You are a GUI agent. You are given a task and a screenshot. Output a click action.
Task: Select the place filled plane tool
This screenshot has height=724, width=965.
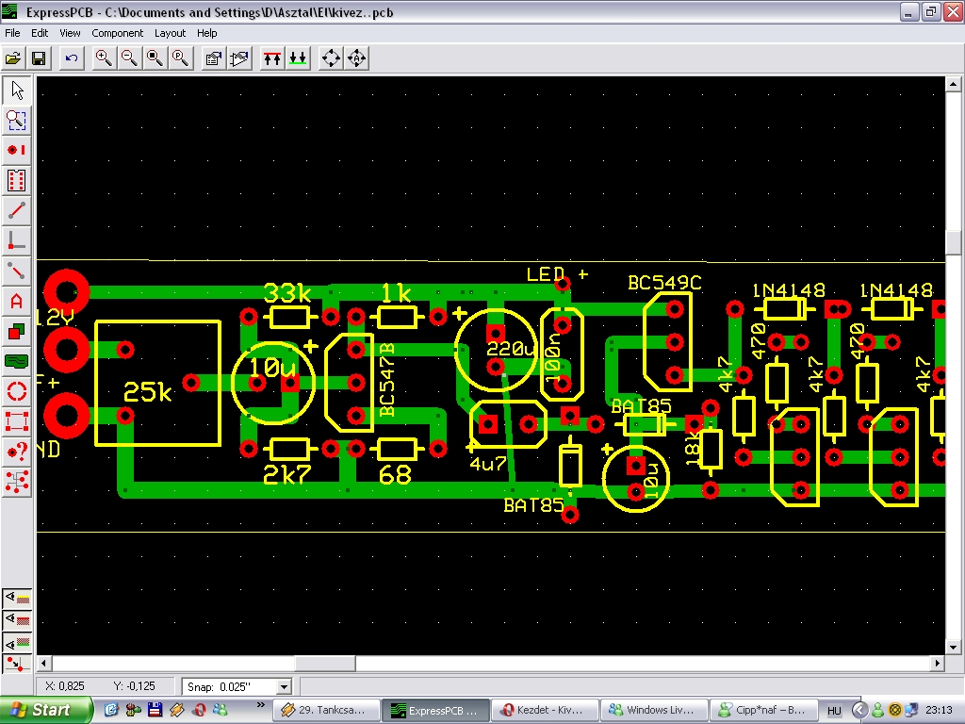(17, 361)
